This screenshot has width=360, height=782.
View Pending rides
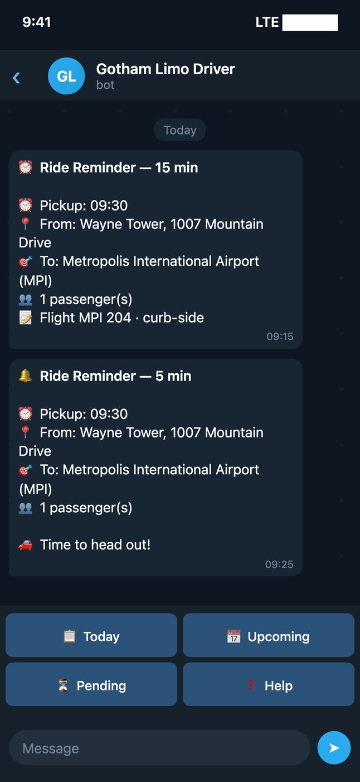click(x=91, y=685)
